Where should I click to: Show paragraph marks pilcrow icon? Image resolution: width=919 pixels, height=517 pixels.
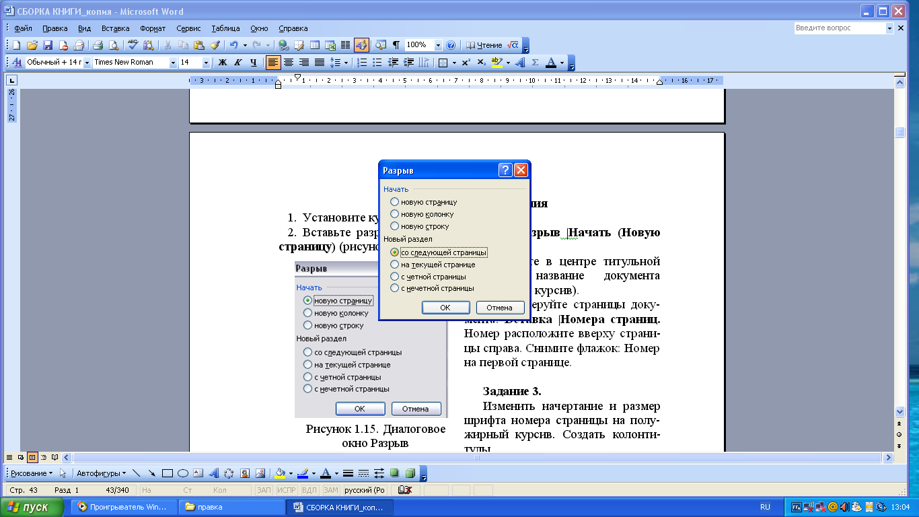point(396,45)
